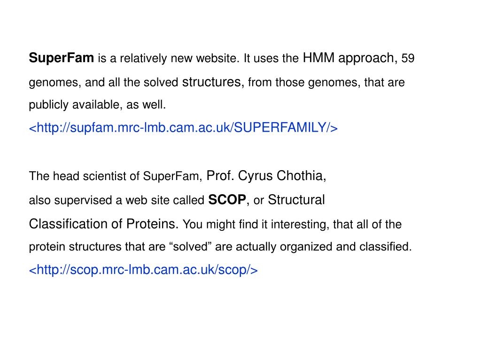481x361 pixels.
Task: Click the bold SuperFam heading word
Action: coord(62,58)
